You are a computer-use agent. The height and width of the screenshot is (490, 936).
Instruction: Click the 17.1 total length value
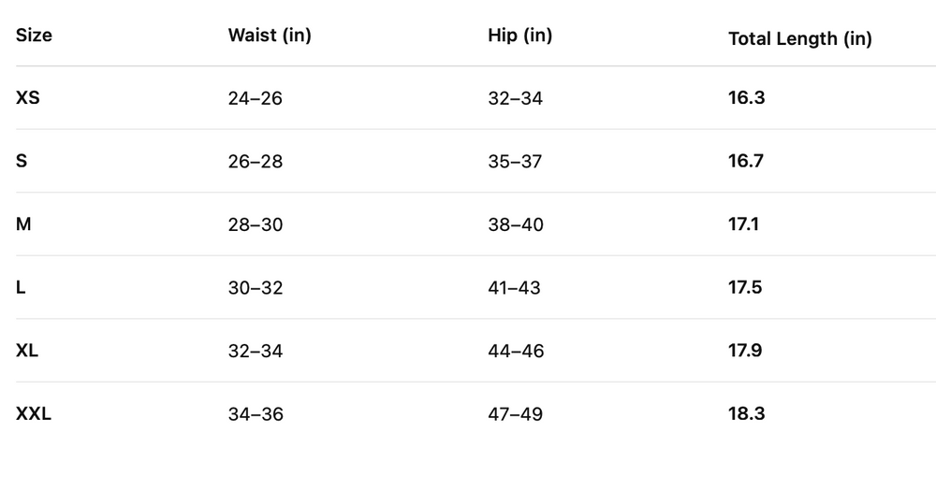coord(745,224)
